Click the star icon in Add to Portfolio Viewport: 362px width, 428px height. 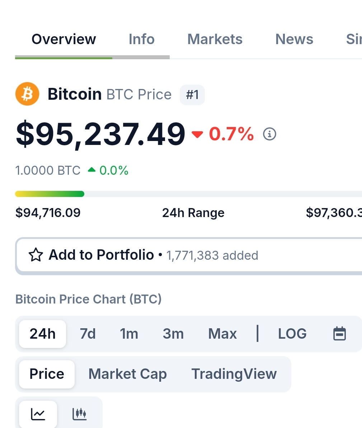click(x=36, y=255)
